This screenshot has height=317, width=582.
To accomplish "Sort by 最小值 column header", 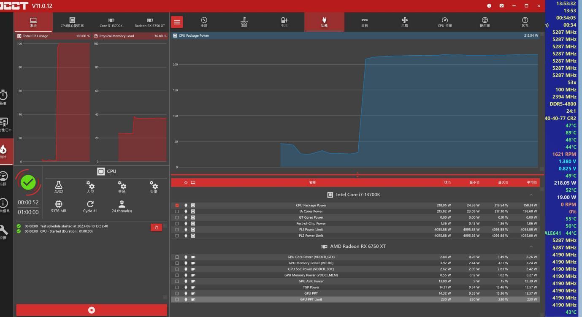I will coord(474,182).
